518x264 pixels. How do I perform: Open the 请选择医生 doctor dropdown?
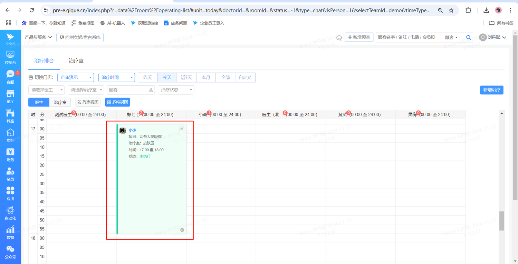click(x=46, y=90)
